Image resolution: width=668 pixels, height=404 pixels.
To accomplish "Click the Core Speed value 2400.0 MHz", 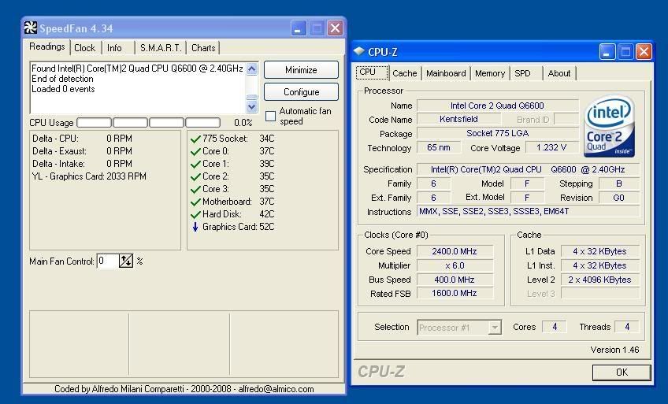I will [x=455, y=251].
